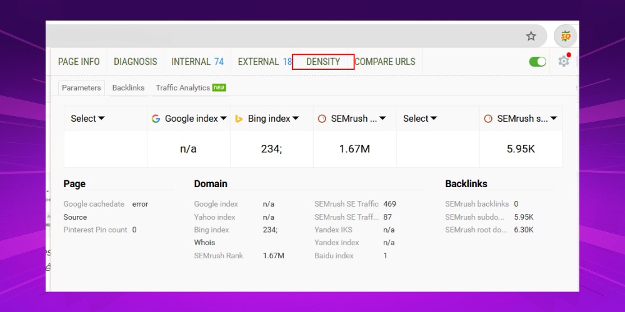Click the SEMrush SE Traff... label
This screenshot has width=625, height=312.
tap(346, 217)
